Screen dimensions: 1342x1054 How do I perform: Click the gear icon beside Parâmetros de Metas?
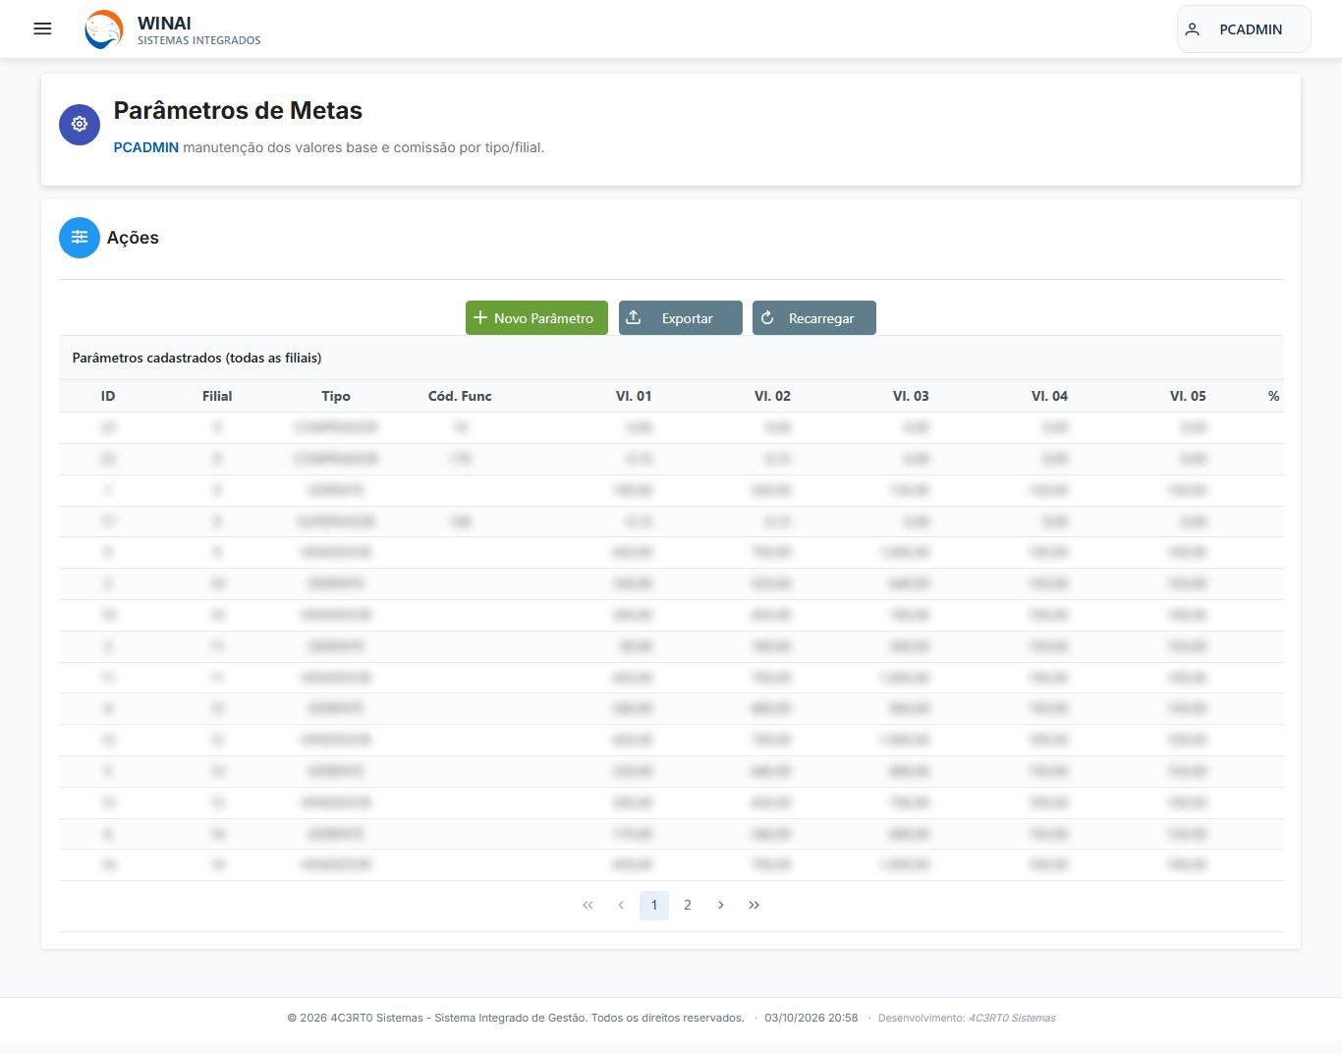coord(80,124)
